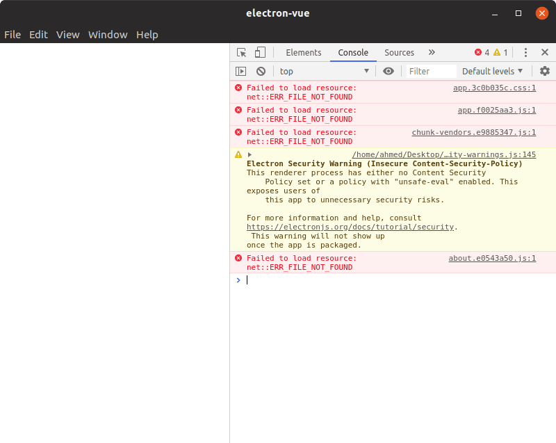
Task: Toggle the device toolbar icon
Action: pyautogui.click(x=259, y=52)
